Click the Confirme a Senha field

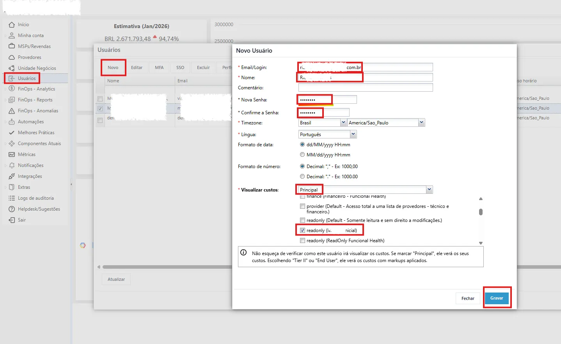click(x=324, y=112)
